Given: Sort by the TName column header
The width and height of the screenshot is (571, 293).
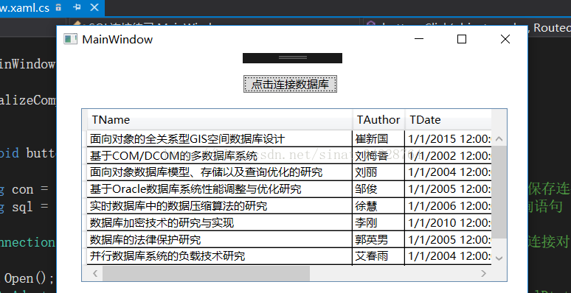Looking at the screenshot, I should [220, 119].
